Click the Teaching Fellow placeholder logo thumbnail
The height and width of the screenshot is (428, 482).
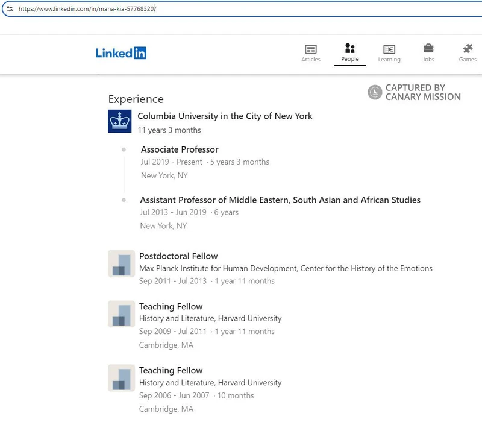click(121, 314)
